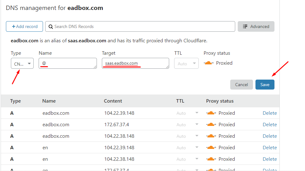Screen dimensions: 305x171
Task: Toggle proxy cloud for en 104.22.39.148 row
Action: pyautogui.click(x=211, y=147)
